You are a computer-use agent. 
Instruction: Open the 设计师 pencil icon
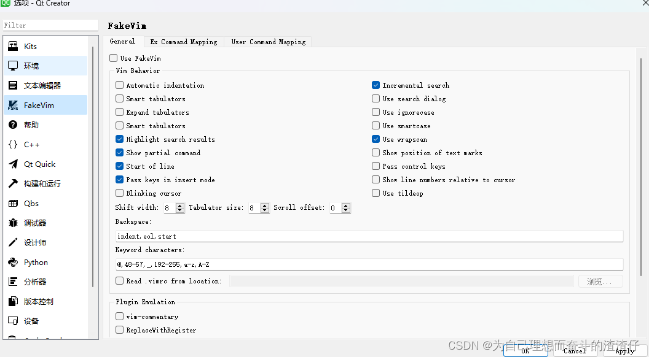[14, 242]
